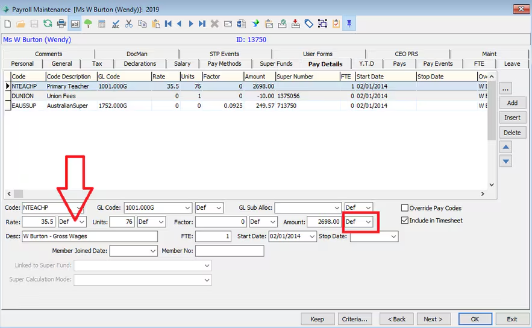Enable Override Pay Codes checkbox
Viewport: 532px width, 328px height.
click(x=404, y=208)
